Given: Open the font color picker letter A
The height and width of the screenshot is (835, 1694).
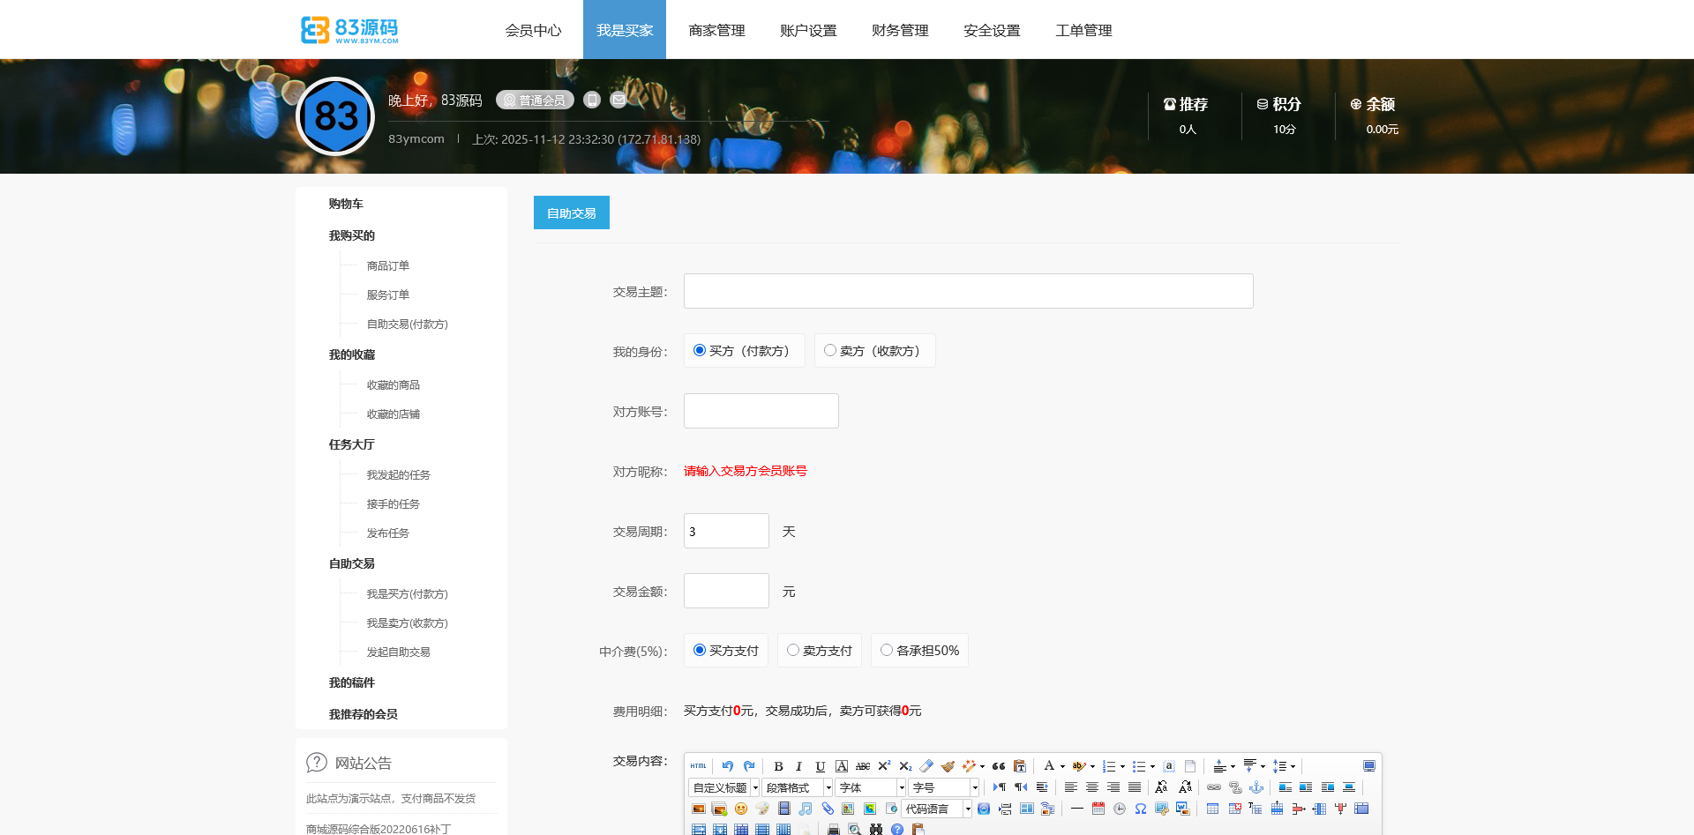Looking at the screenshot, I should 1049,766.
